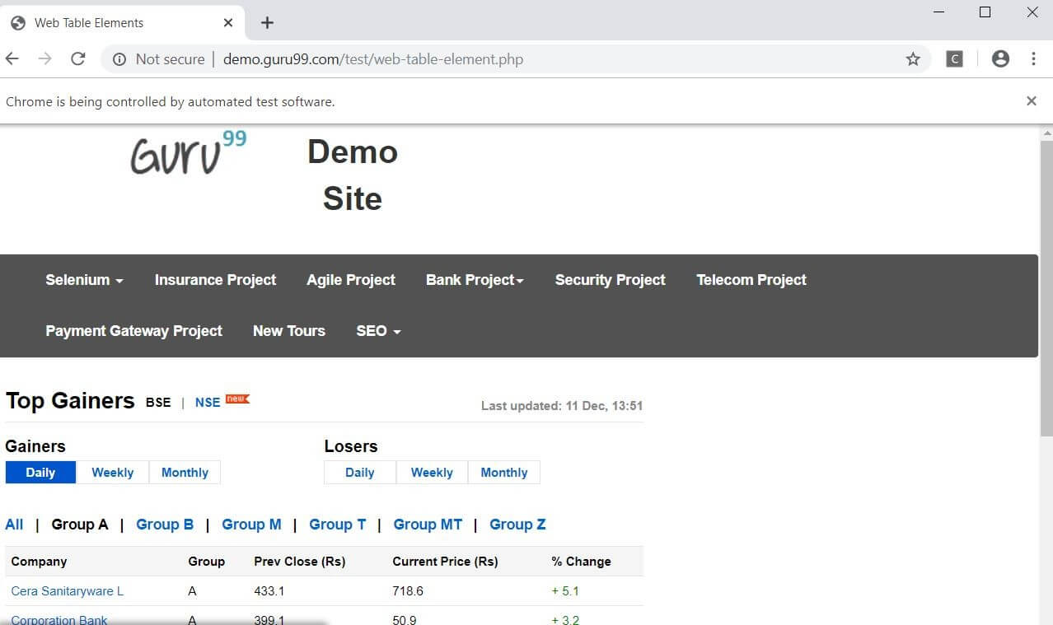Expand the Bank Project dropdown

click(475, 280)
